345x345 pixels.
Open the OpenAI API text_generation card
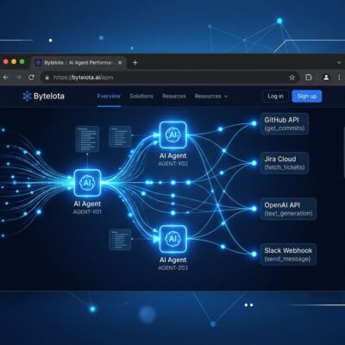pyautogui.click(x=288, y=209)
